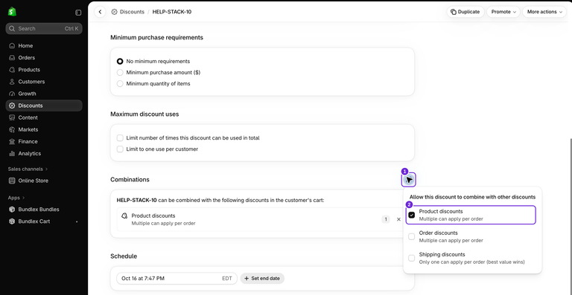The width and height of the screenshot is (572, 295).
Task: Click the Set end date button
Action: [x=262, y=278]
